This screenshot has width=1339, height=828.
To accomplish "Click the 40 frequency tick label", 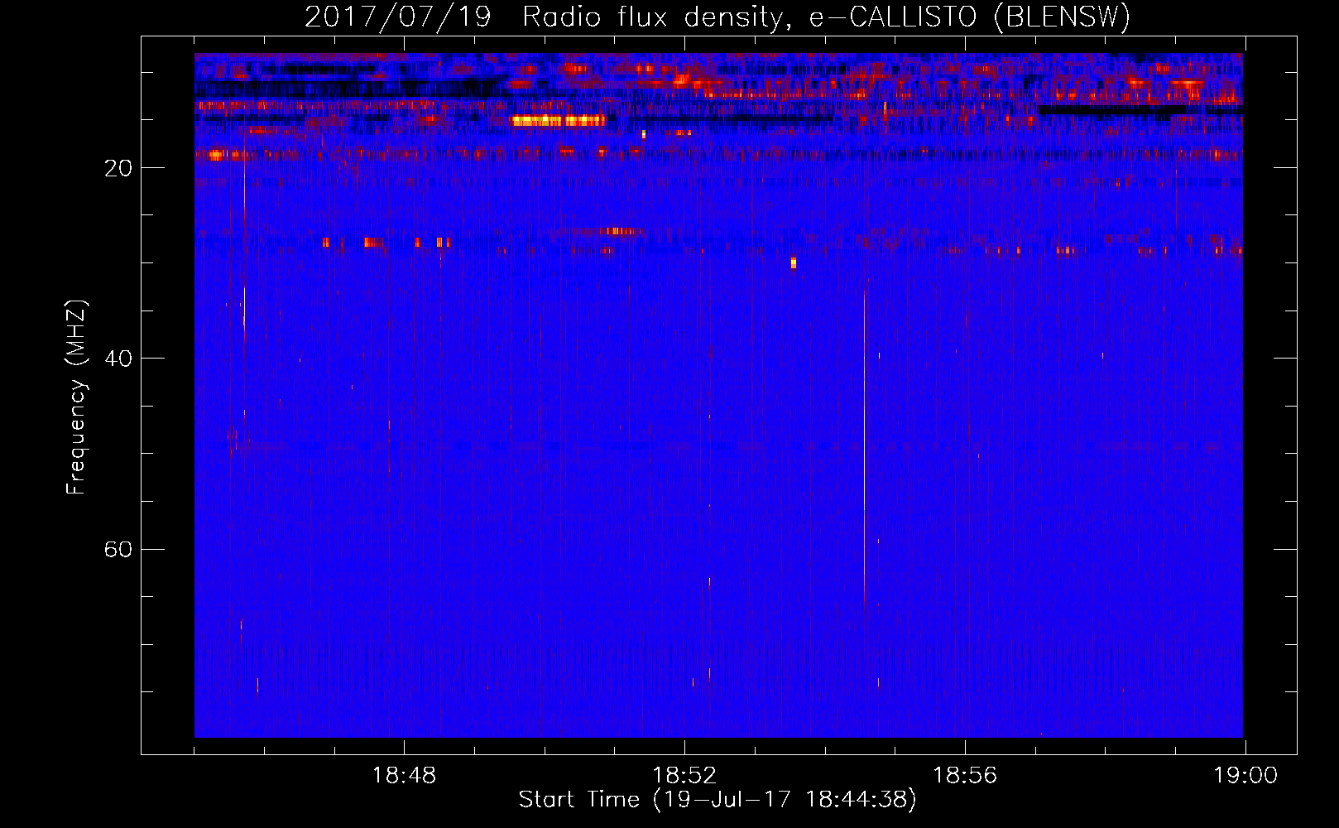I will coord(118,359).
